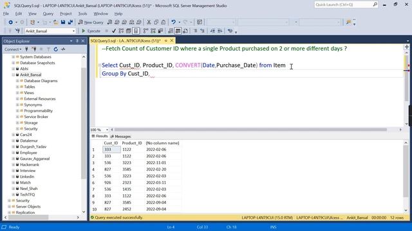The height and width of the screenshot is (231, 412).
Task: Expand the Programmability folder node
Action: point(17,111)
